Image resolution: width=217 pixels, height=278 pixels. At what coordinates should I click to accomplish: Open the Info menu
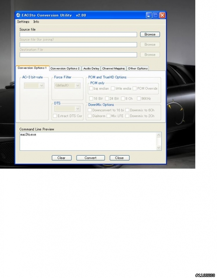[x=36, y=22]
